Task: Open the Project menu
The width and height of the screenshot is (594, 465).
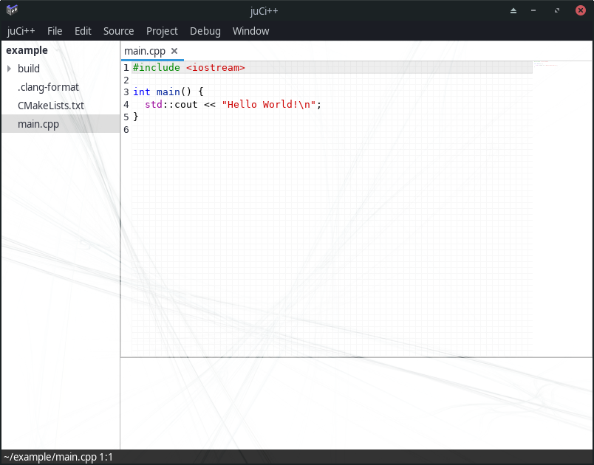Action: click(162, 31)
